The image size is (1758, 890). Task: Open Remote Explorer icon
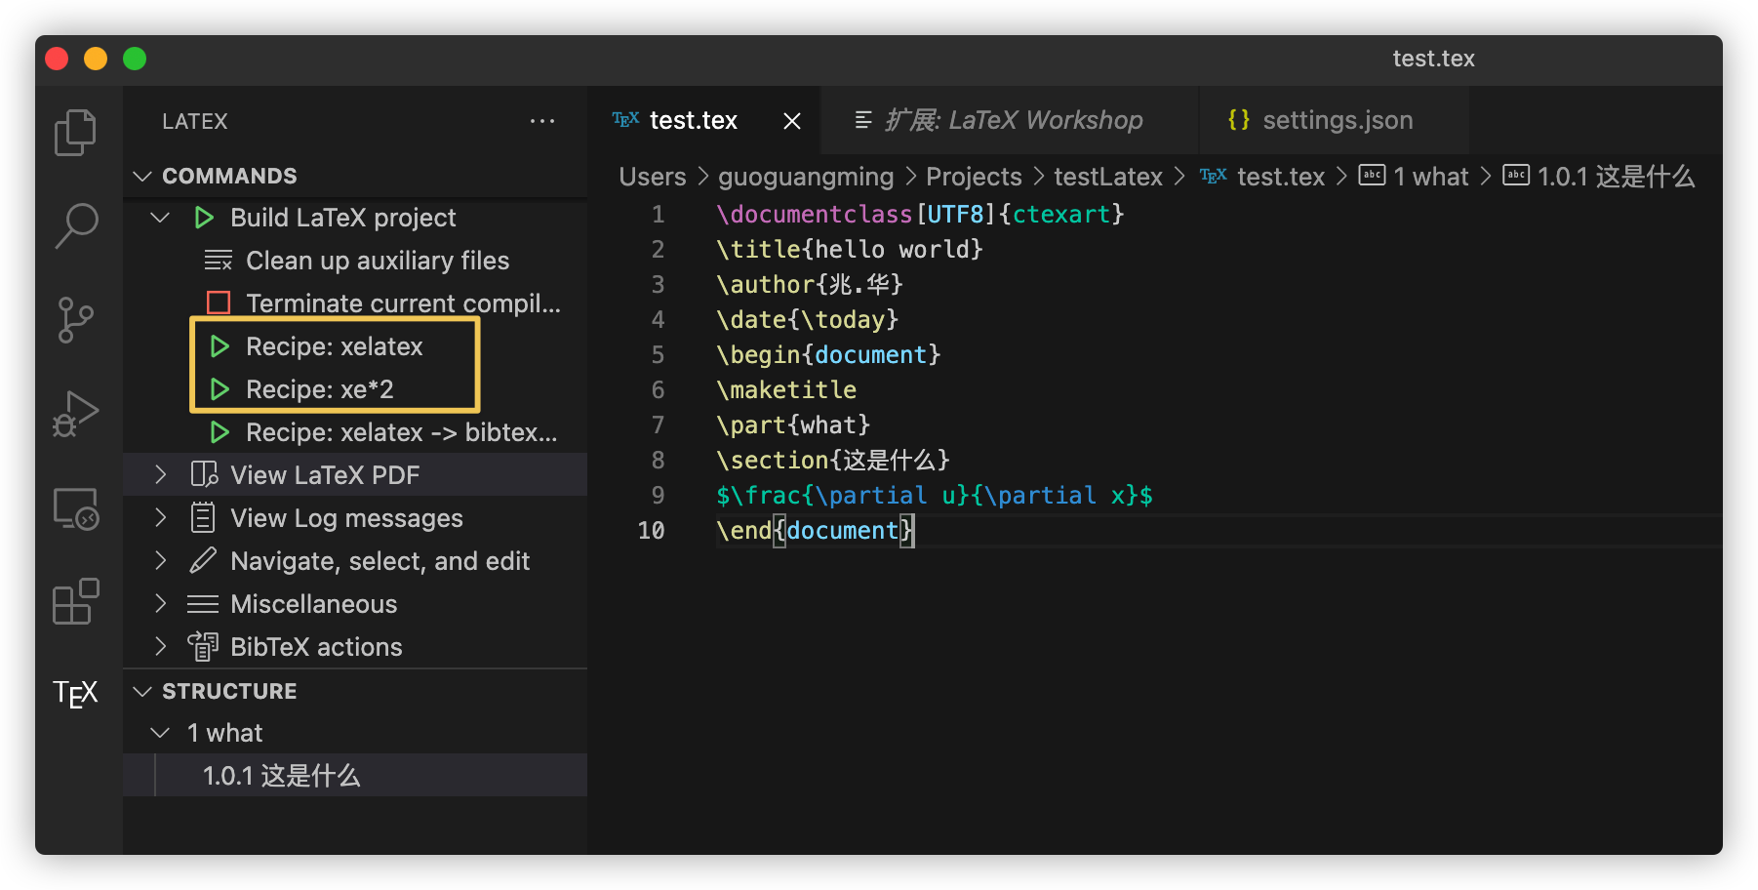tap(75, 508)
